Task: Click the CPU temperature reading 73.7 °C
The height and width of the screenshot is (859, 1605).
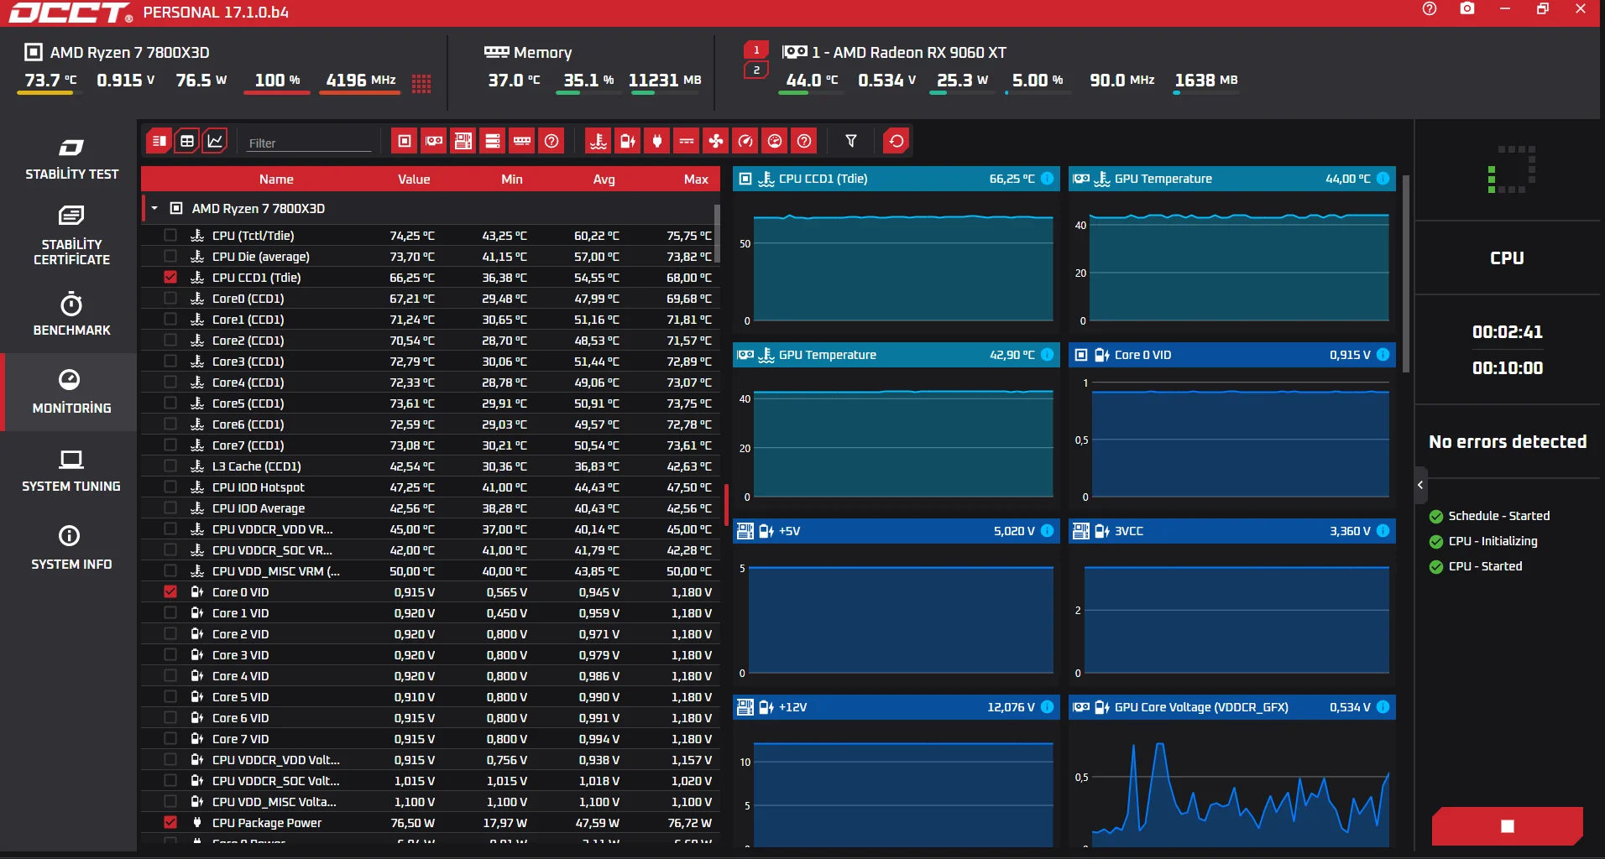Action: click(50, 81)
